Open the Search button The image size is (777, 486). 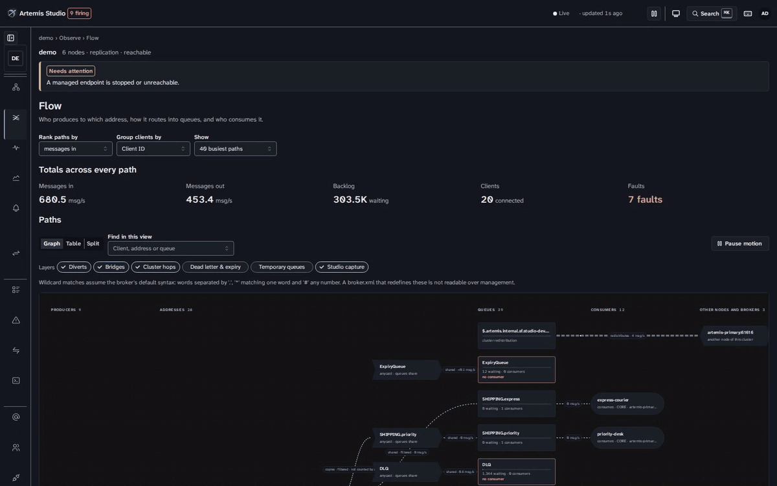(x=712, y=14)
